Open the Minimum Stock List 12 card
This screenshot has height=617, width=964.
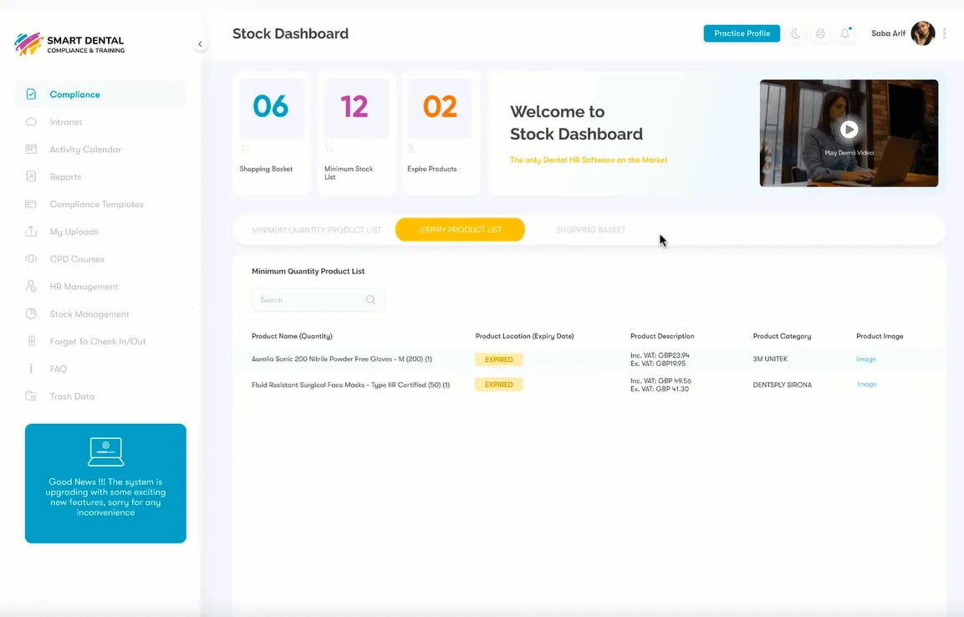coord(356,133)
